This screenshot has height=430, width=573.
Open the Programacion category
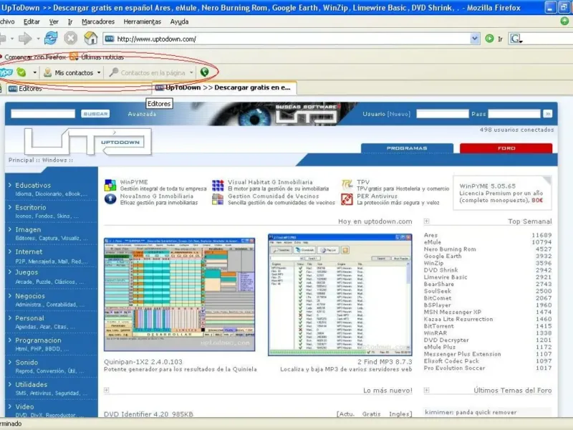[x=38, y=340]
